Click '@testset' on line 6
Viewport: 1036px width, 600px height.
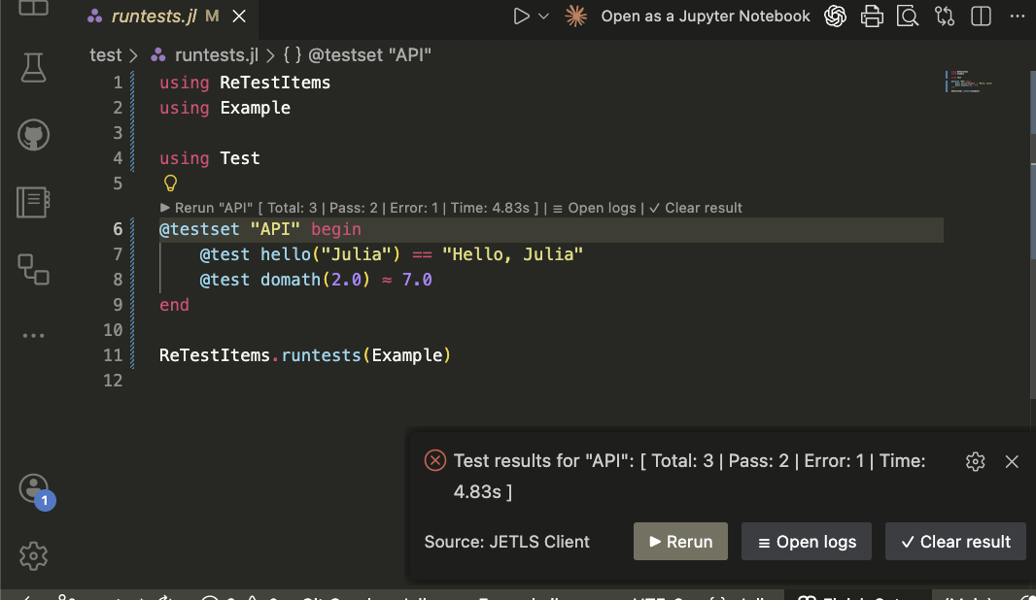click(x=199, y=229)
